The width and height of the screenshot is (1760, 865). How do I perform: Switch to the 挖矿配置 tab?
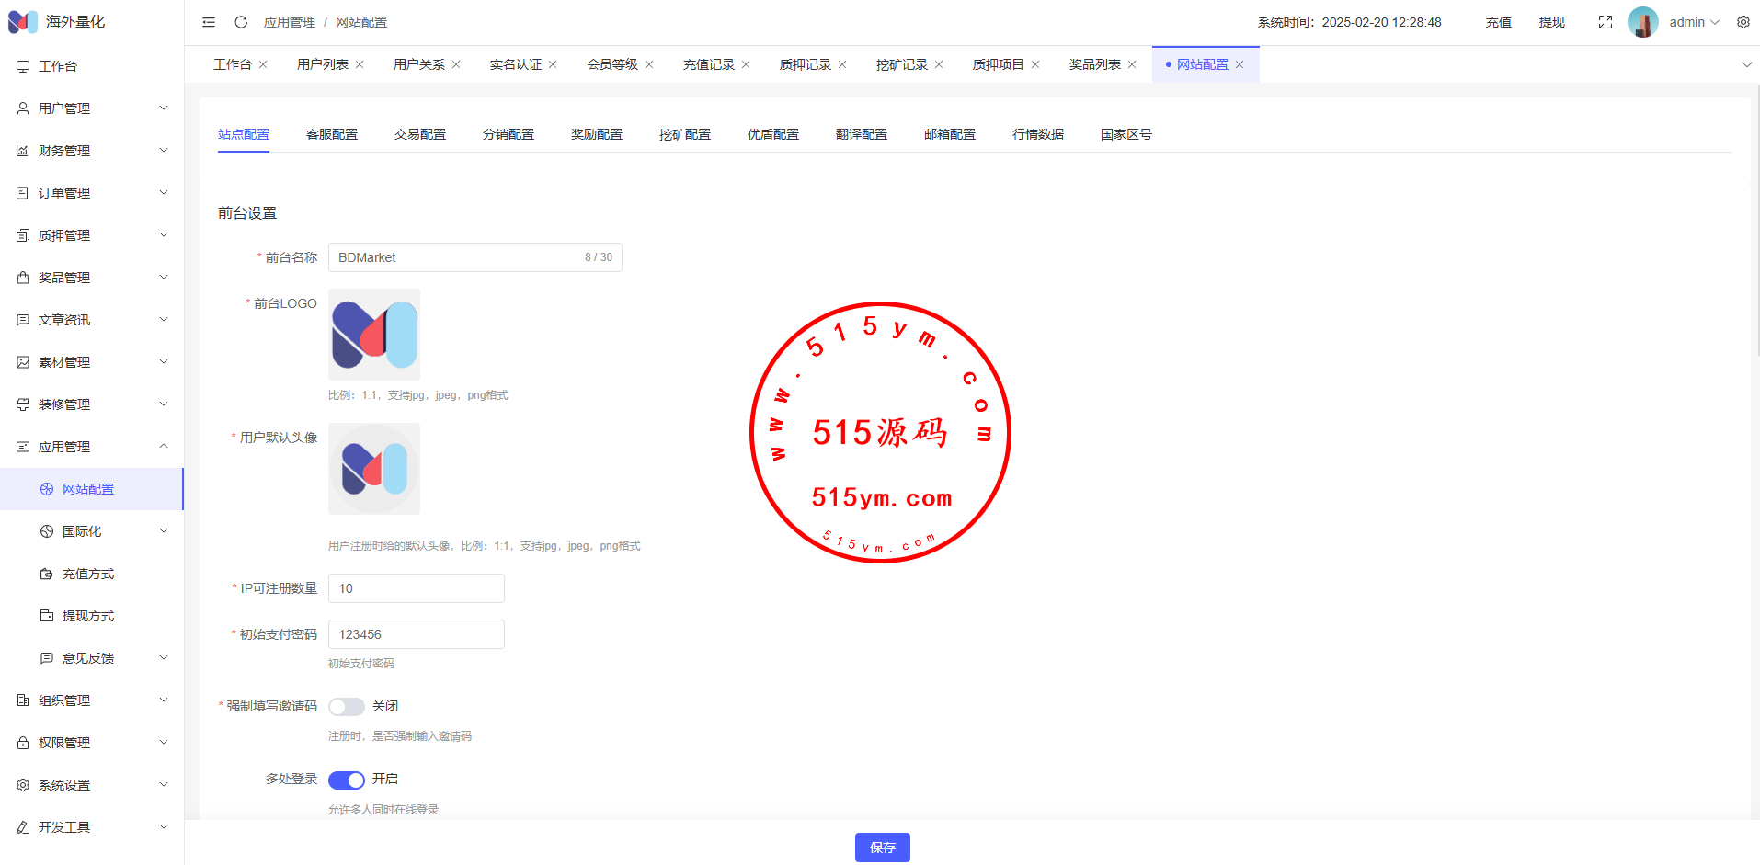(x=685, y=134)
